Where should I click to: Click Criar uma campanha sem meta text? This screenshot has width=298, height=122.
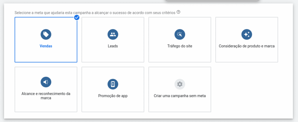point(180,96)
